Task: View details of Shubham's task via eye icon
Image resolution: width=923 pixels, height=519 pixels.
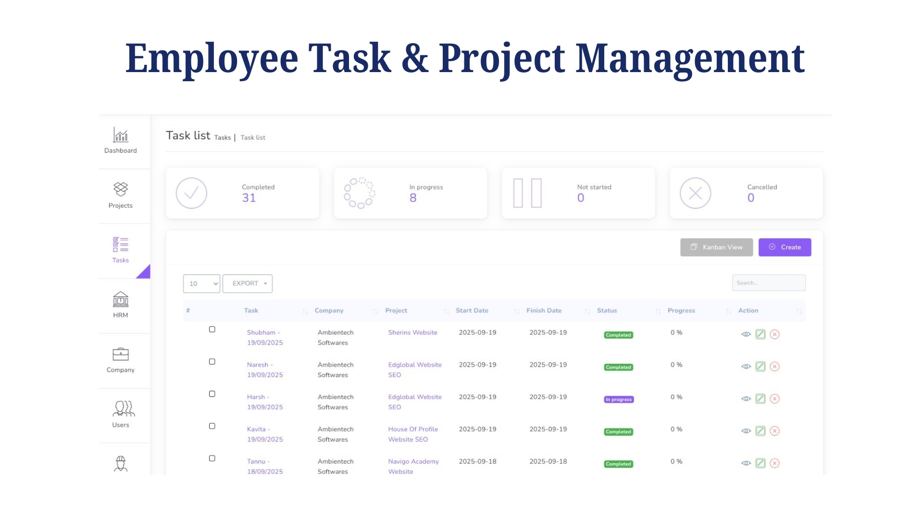Action: pos(747,334)
